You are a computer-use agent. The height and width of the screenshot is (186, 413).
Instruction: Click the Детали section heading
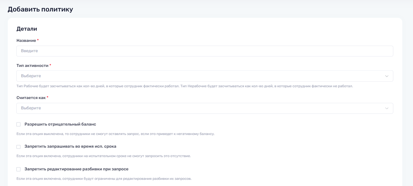coord(27,29)
